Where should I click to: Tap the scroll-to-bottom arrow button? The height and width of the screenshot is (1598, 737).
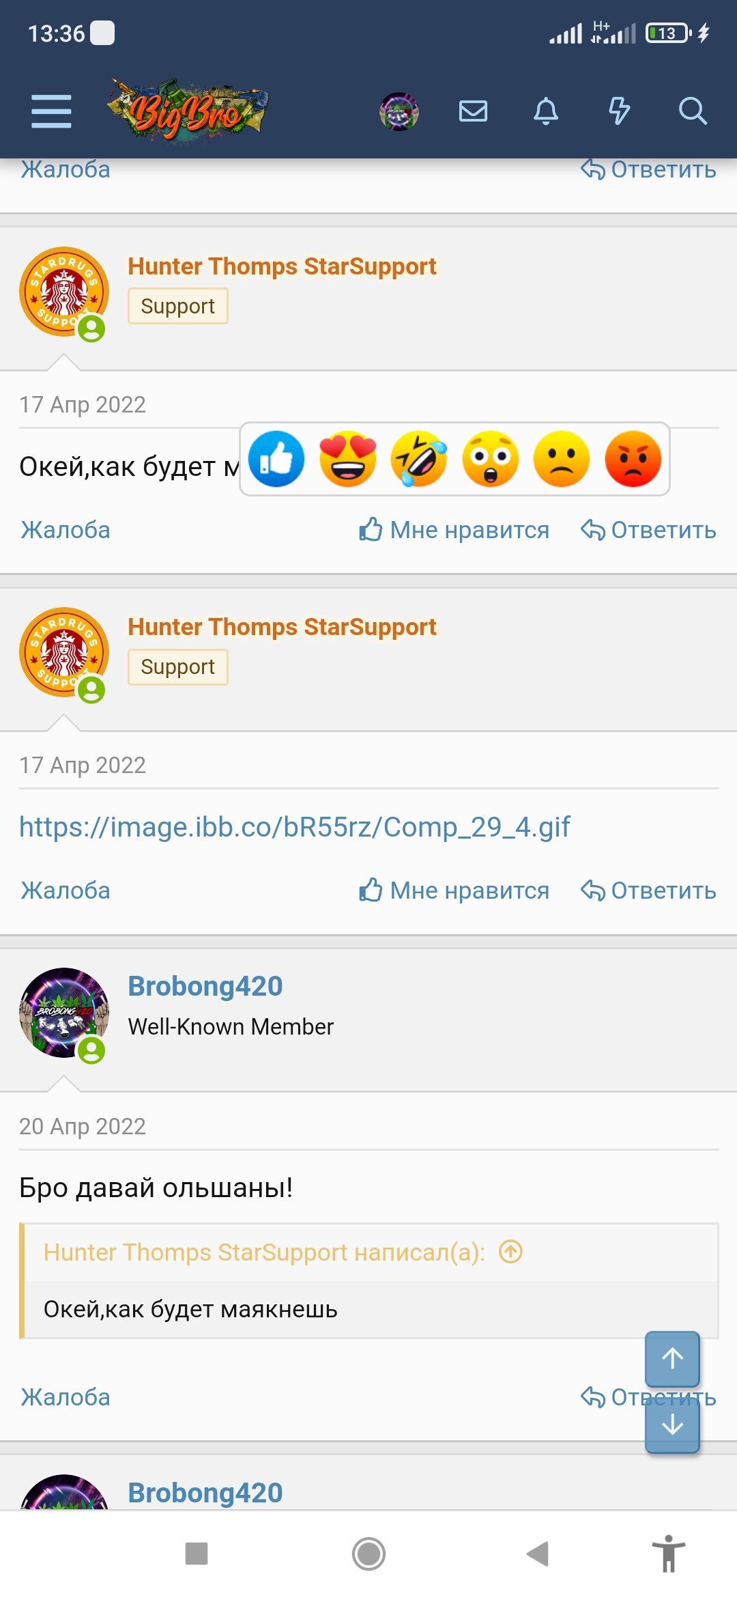point(673,1425)
